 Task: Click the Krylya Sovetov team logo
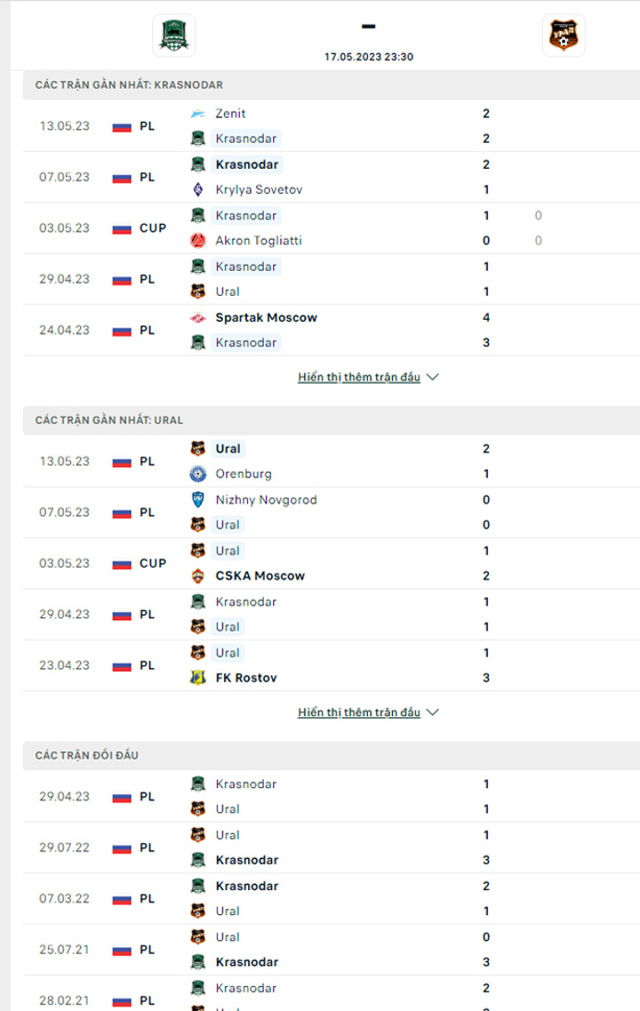tap(198, 189)
